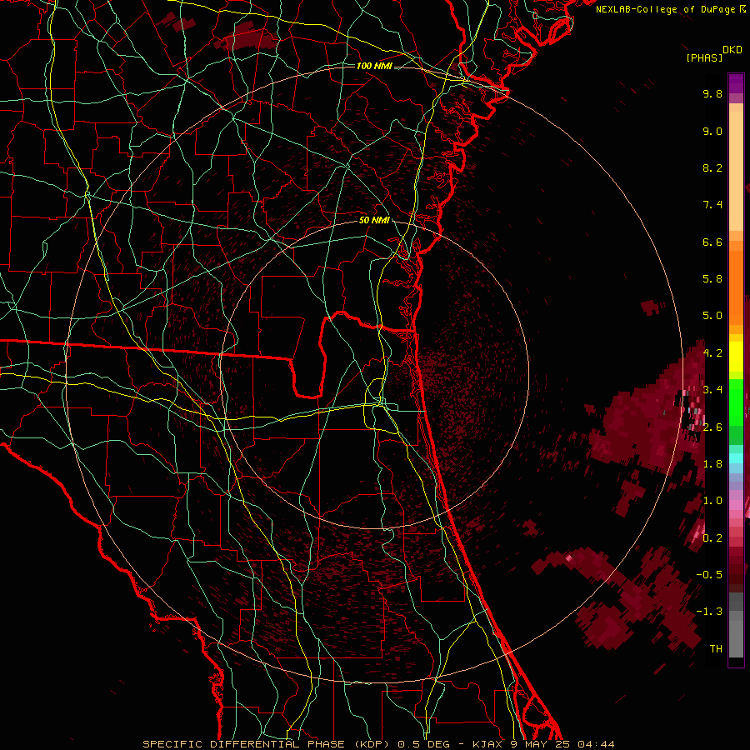Screen dimensions: 750x750
Task: Click the -1.3 scale value
Action: click(x=709, y=612)
